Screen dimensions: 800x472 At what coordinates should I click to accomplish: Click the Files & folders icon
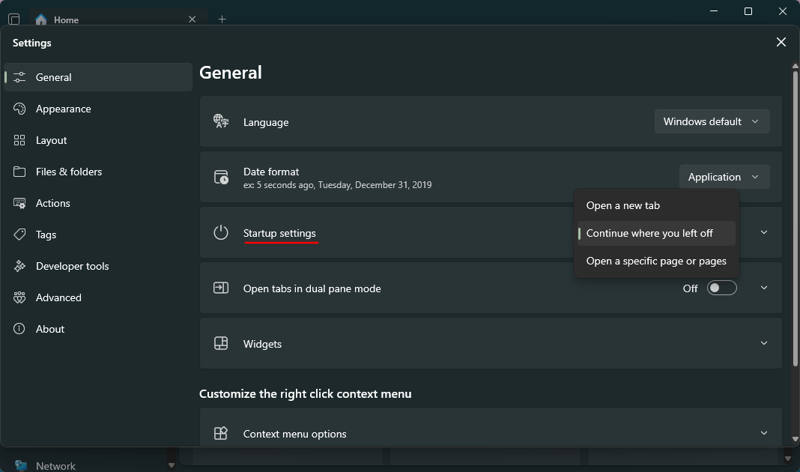click(20, 172)
